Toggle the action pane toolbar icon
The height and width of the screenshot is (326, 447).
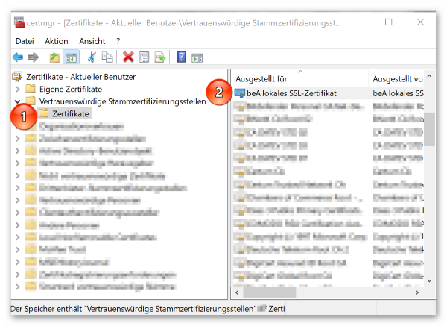(197, 57)
